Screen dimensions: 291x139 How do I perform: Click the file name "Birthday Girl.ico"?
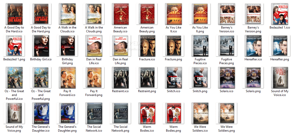[x=41, y=59]
